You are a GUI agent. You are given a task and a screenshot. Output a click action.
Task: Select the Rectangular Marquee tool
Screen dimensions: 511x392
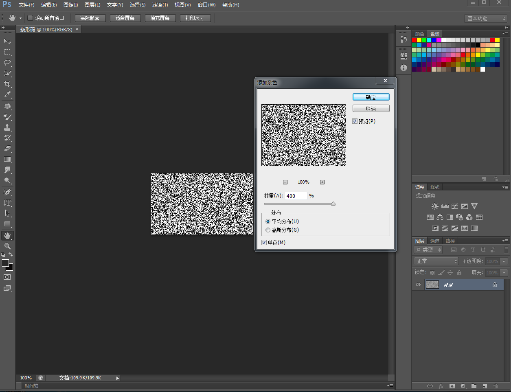(7, 52)
